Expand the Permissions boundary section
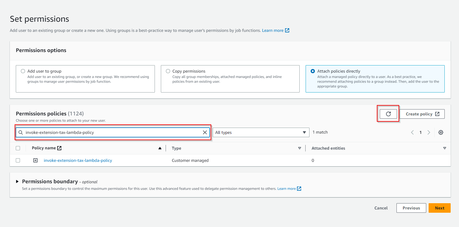 pos(17,181)
